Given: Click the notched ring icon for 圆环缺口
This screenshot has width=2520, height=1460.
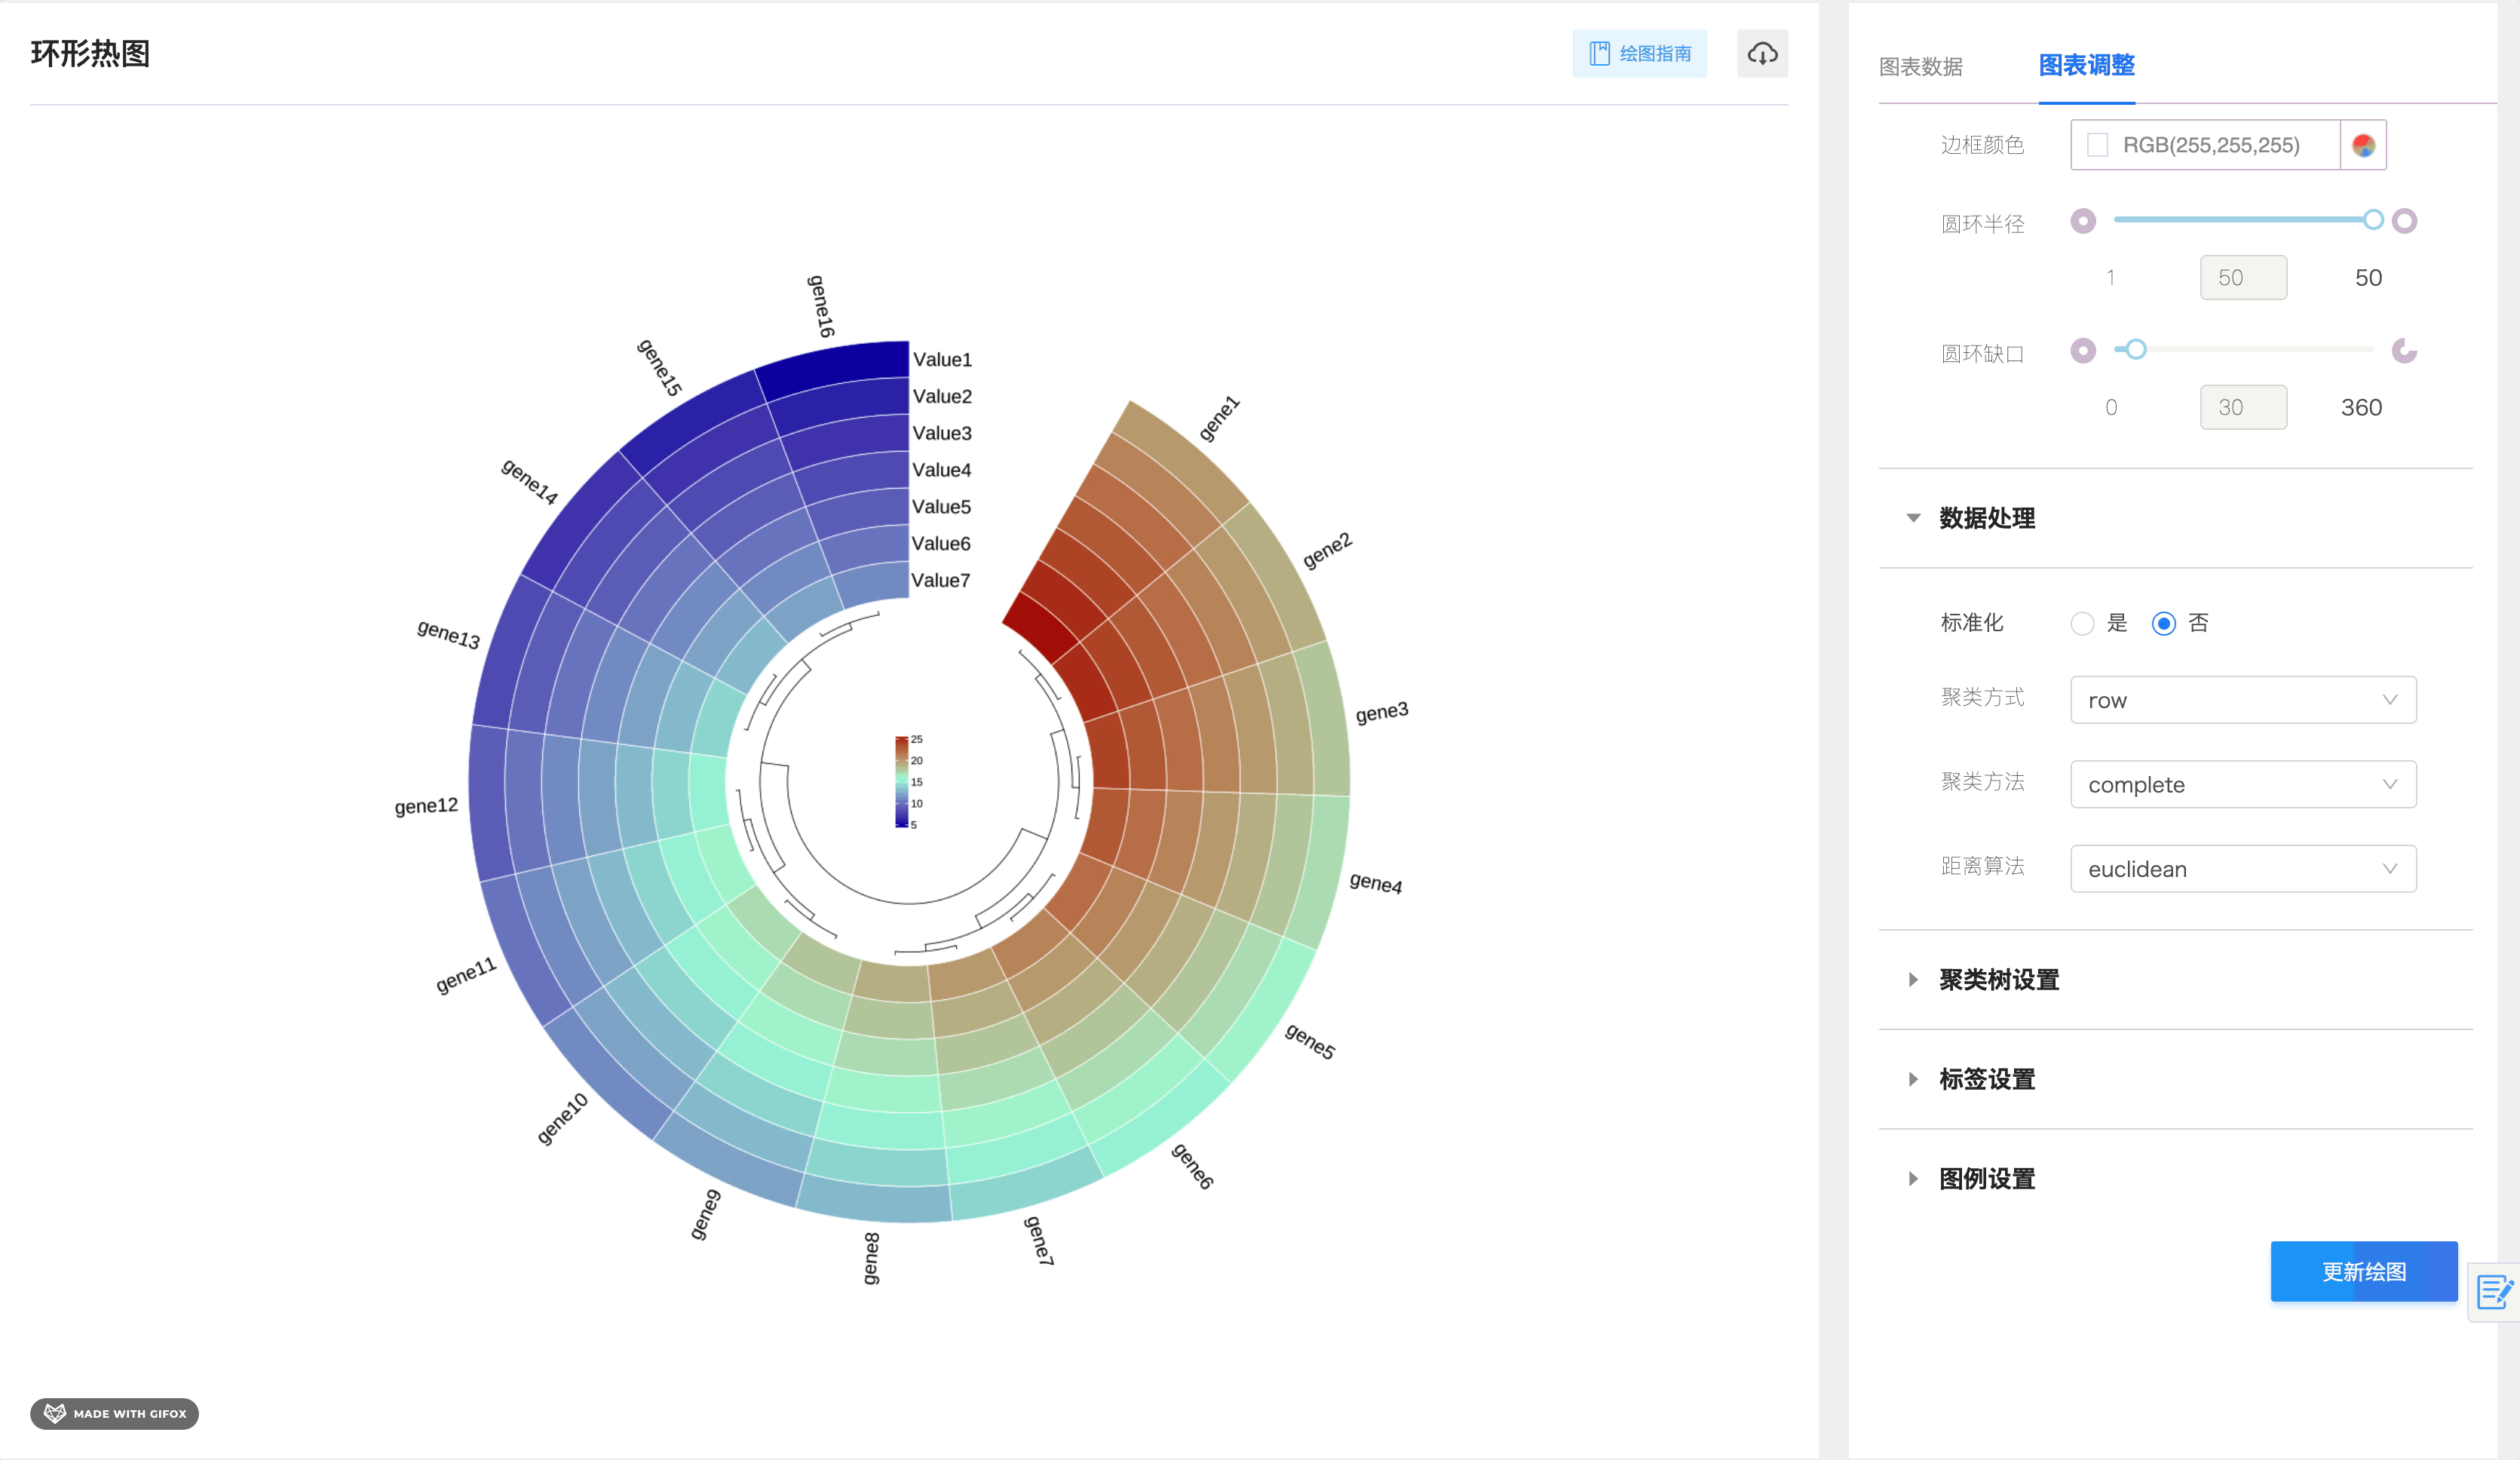Looking at the screenshot, I should click(2404, 351).
